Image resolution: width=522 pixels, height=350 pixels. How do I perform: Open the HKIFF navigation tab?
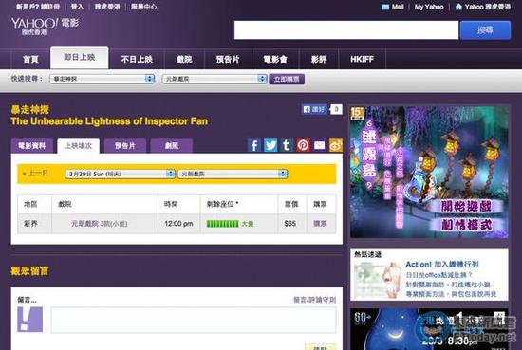click(362, 59)
